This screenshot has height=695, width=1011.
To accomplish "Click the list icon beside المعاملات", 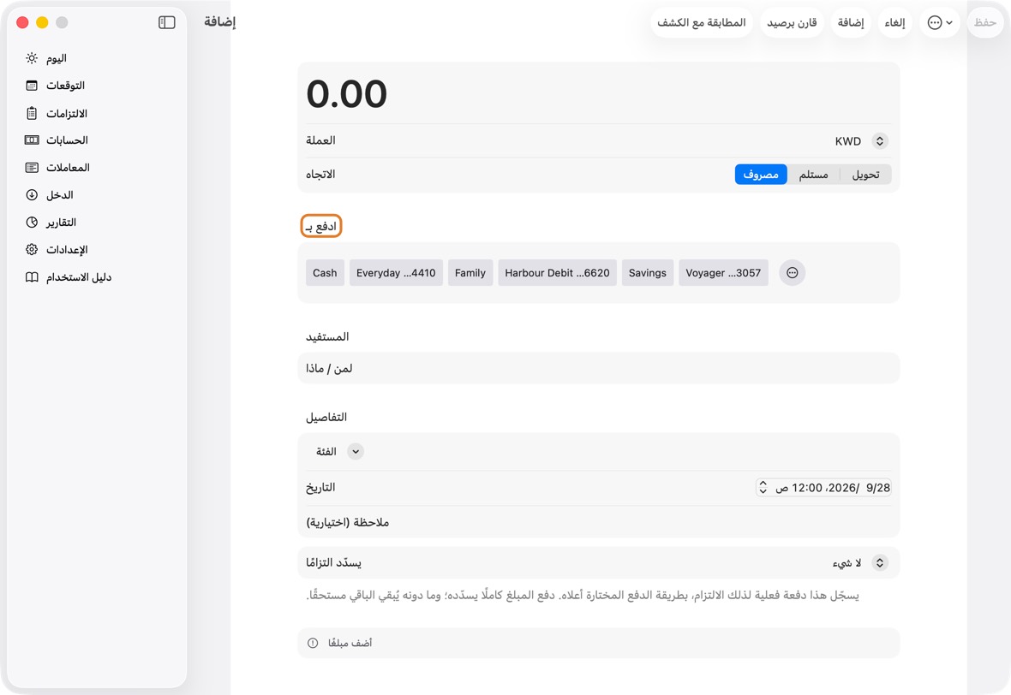I will point(32,168).
